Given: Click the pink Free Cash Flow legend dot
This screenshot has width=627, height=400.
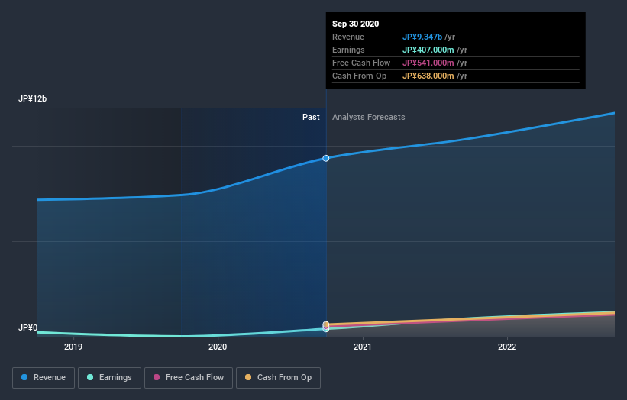Looking at the screenshot, I should tap(157, 377).
